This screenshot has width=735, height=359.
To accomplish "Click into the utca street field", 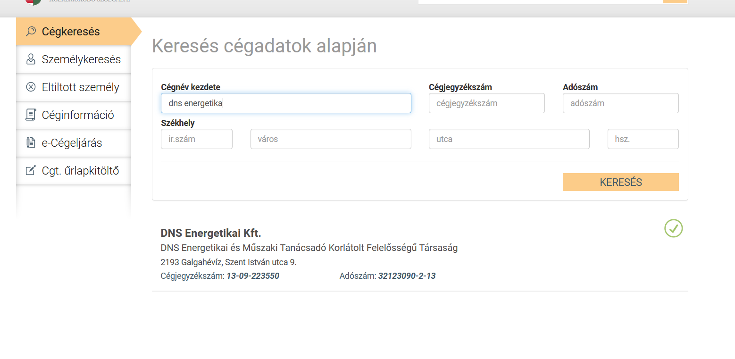I will coord(509,139).
